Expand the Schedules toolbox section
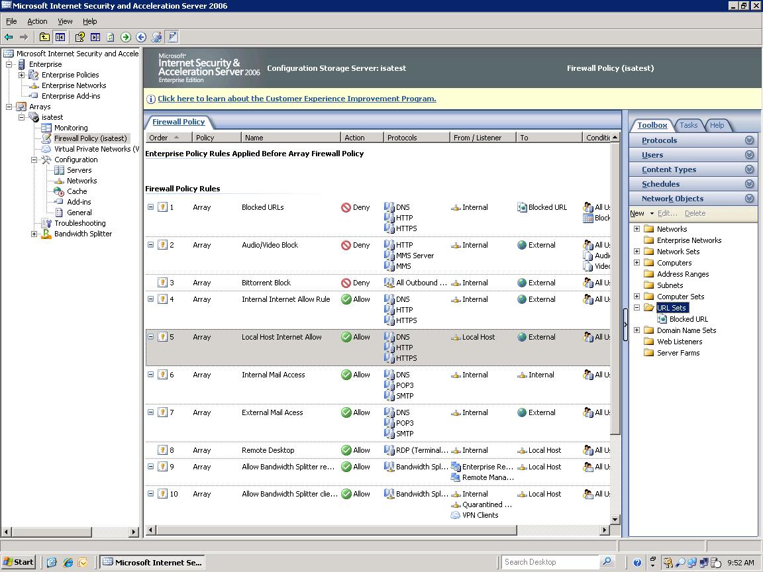763x572 pixels. pyautogui.click(x=749, y=184)
